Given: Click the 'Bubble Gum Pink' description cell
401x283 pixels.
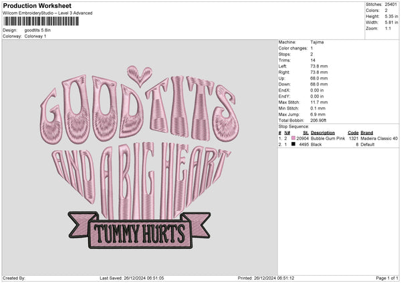Looking at the screenshot, I should 328,138.
